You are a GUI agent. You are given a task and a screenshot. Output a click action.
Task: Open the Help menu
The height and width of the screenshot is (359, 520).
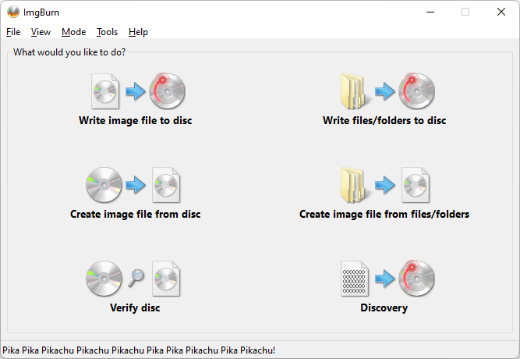coord(138,32)
